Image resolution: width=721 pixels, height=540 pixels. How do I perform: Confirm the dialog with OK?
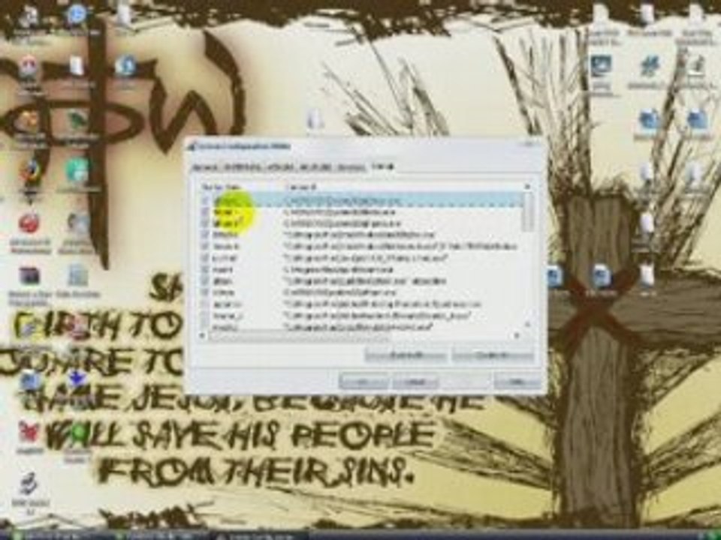point(363,382)
